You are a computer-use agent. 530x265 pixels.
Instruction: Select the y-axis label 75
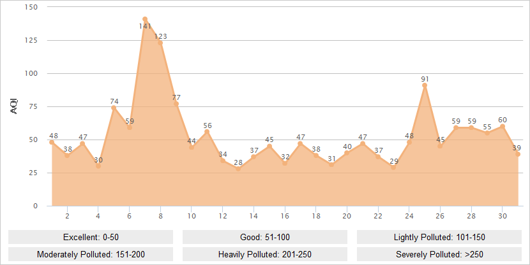[33, 106]
